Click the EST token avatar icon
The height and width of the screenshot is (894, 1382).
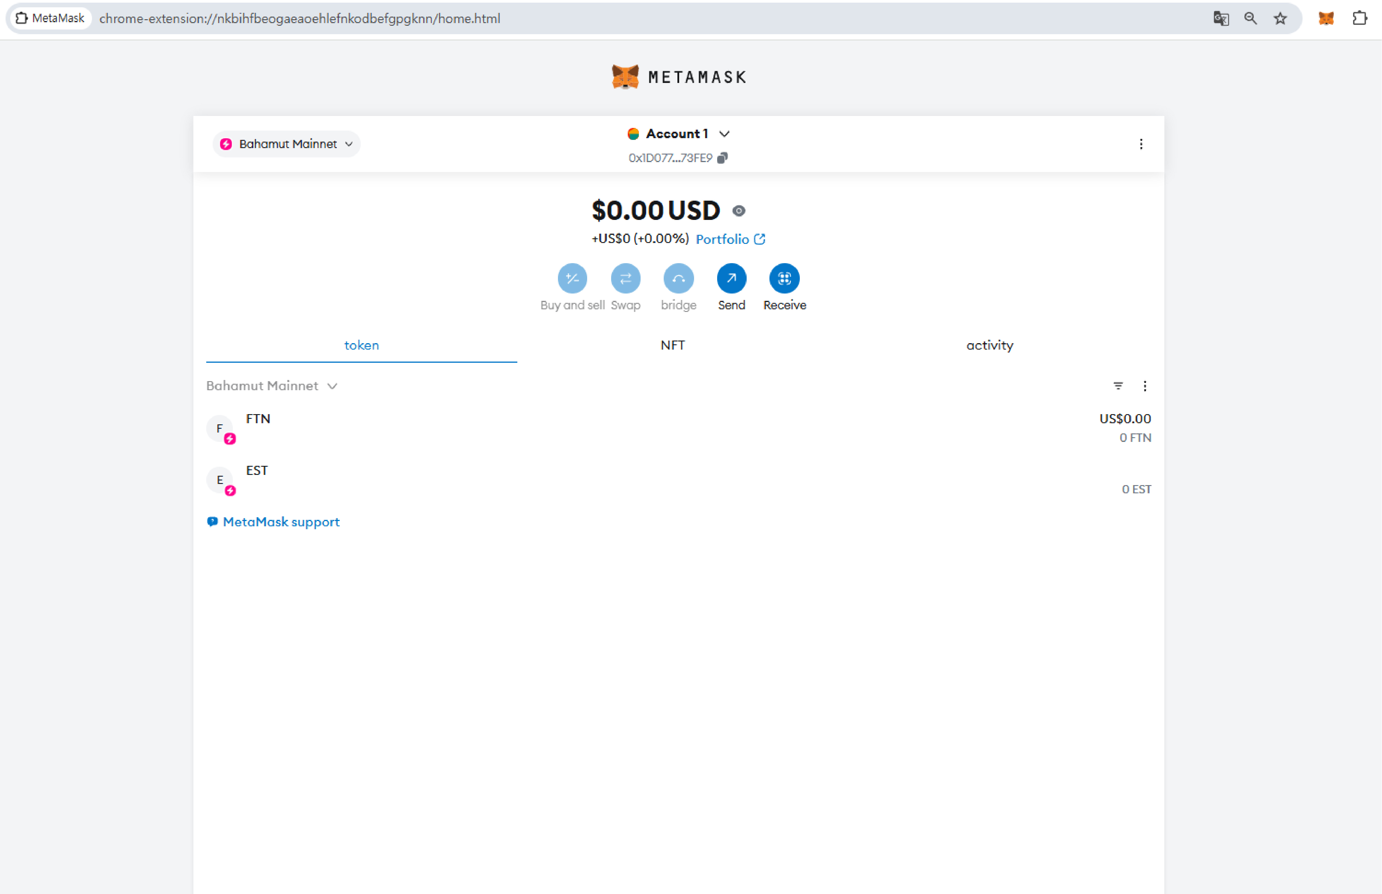coord(220,480)
